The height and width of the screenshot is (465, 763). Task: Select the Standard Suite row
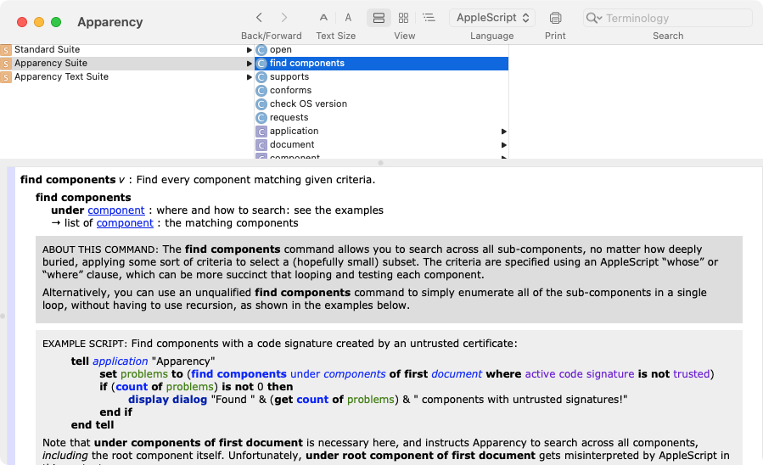pos(127,49)
